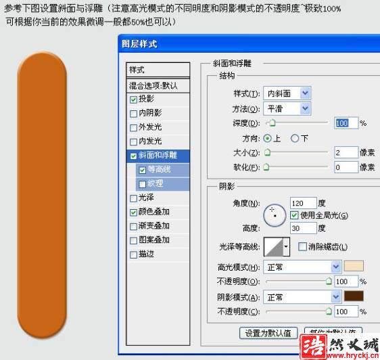Image resolution: width=380 pixels, height=360 pixels.
Task: Click the highlight opacity value field
Action: (346, 282)
